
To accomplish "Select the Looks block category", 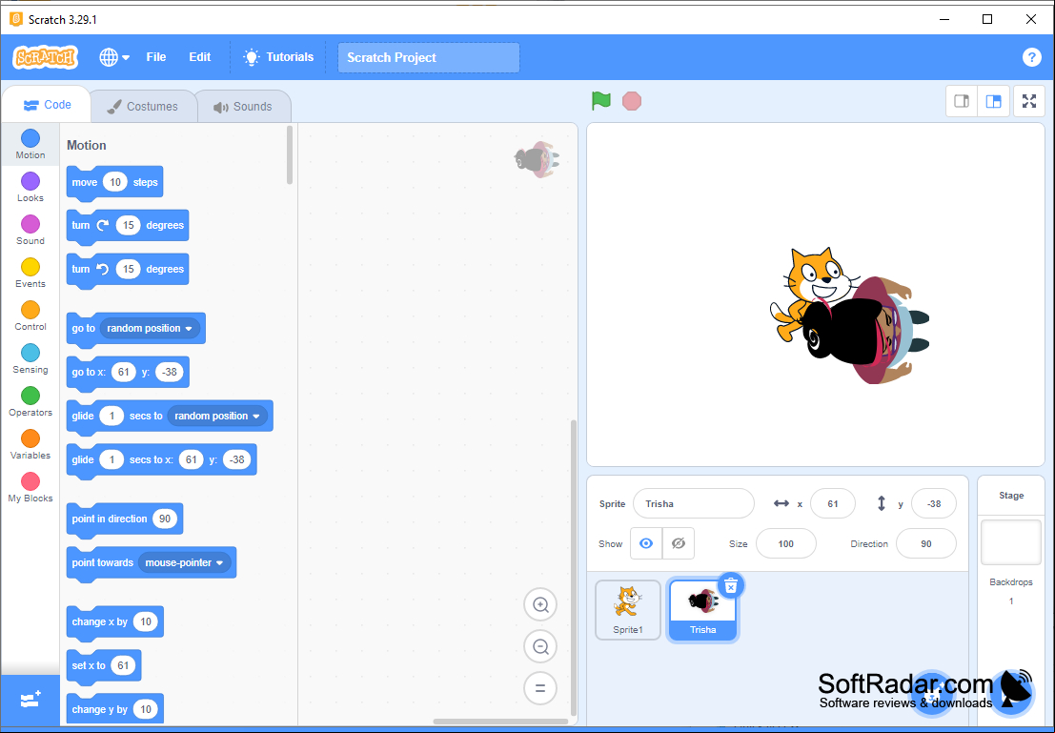I will (30, 187).
